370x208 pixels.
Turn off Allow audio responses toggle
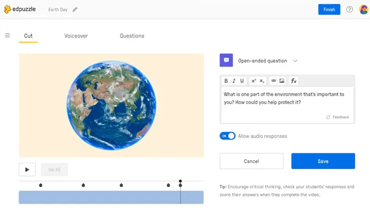click(x=227, y=136)
